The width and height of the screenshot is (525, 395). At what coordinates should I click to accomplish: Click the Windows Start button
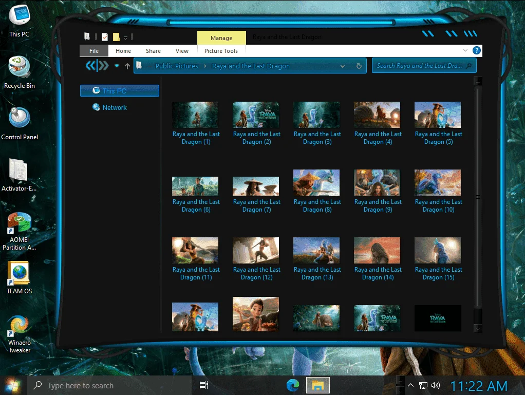[12, 385]
